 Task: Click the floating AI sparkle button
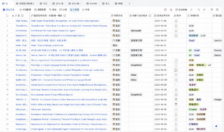tap(216, 126)
